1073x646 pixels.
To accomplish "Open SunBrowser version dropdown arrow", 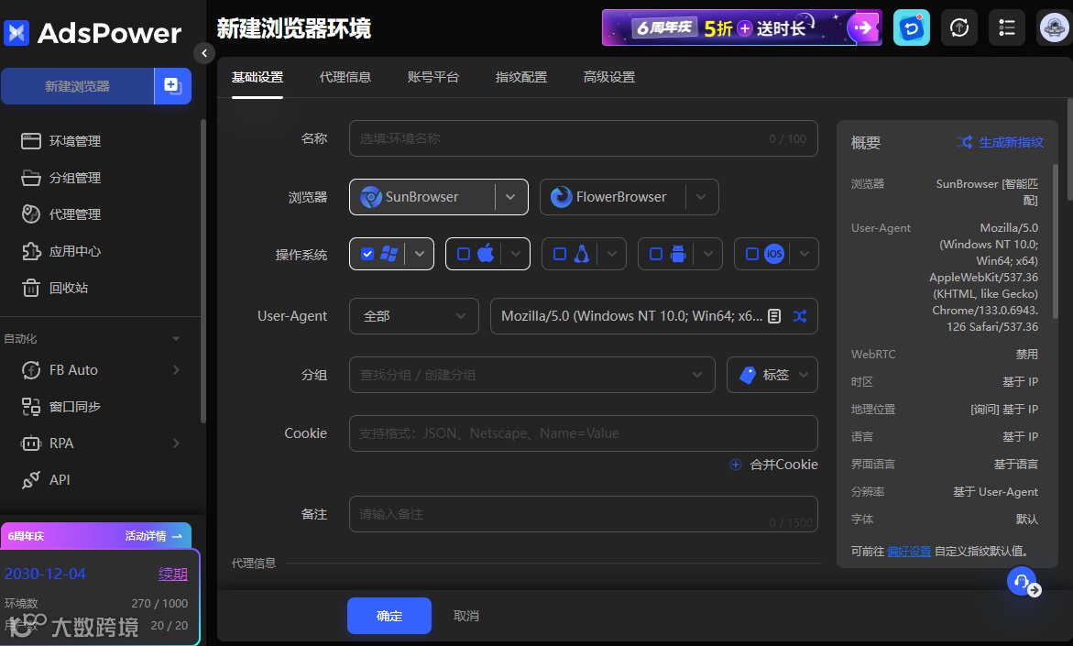I will [510, 197].
